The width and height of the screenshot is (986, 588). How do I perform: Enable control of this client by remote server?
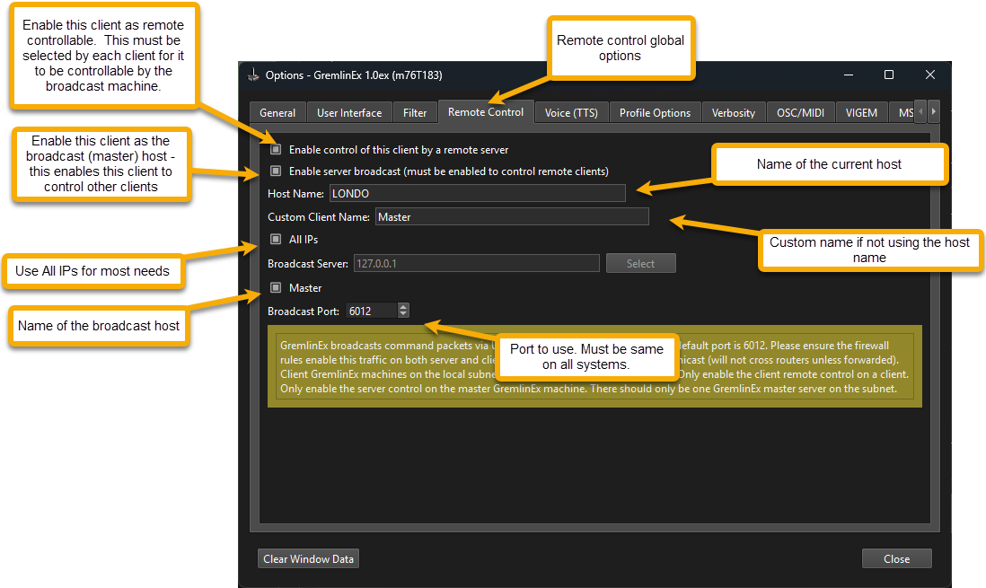[277, 150]
